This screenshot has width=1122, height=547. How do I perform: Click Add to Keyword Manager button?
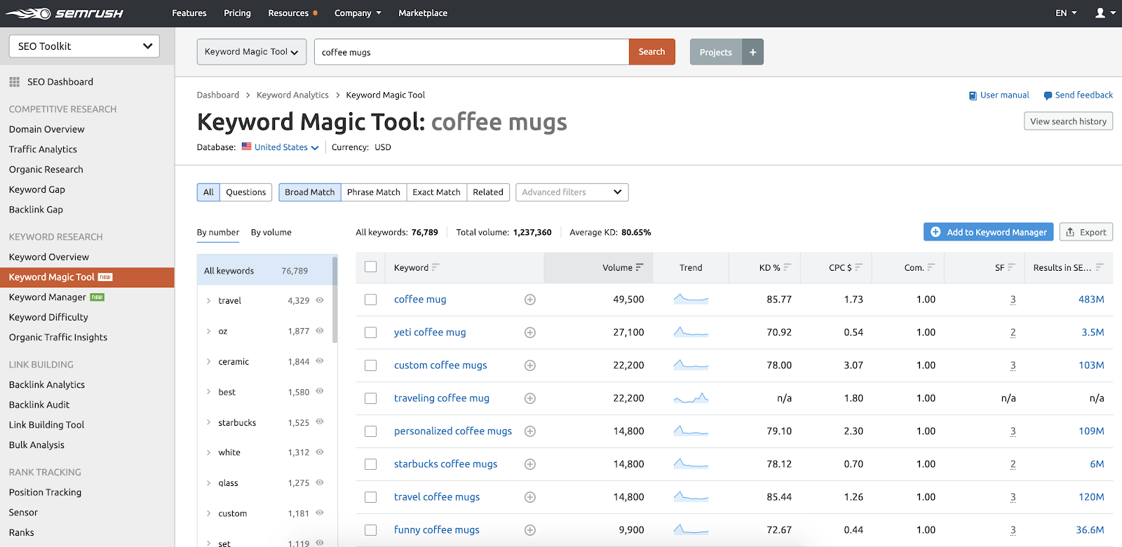(988, 232)
